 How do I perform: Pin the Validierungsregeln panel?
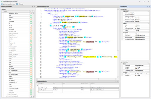point(116,81)
